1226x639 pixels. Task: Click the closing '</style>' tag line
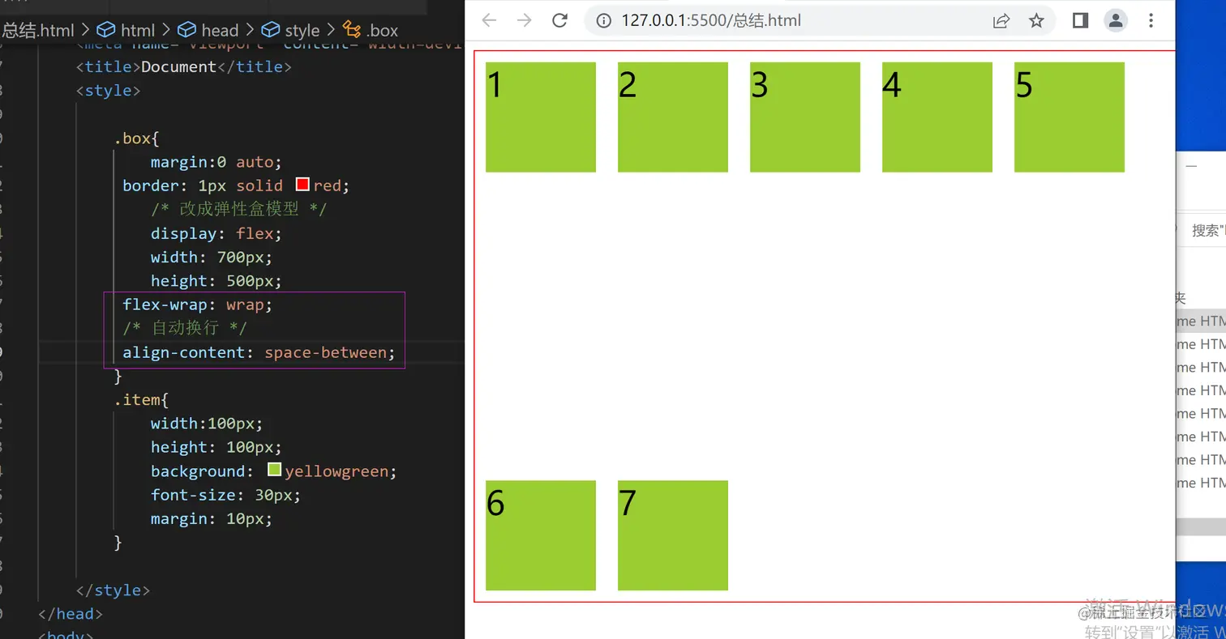pos(113,590)
